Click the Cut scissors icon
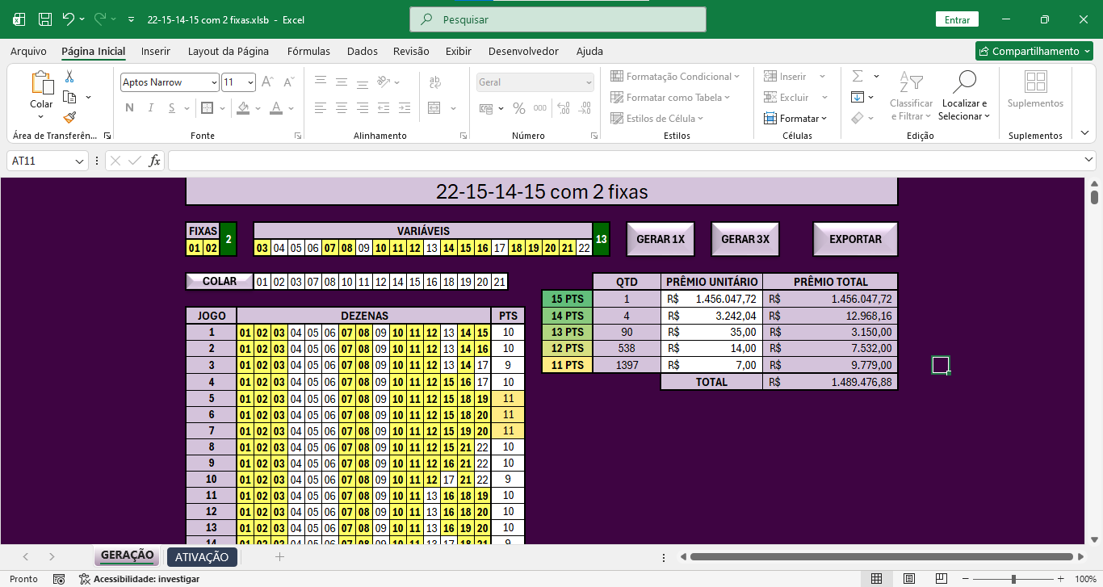This screenshot has height=587, width=1103. [x=69, y=77]
